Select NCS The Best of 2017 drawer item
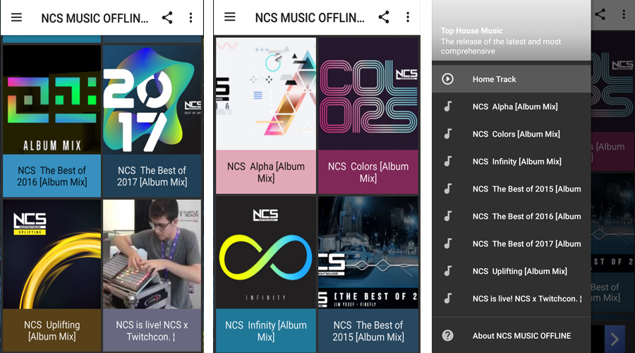The height and width of the screenshot is (353, 635). [x=512, y=244]
